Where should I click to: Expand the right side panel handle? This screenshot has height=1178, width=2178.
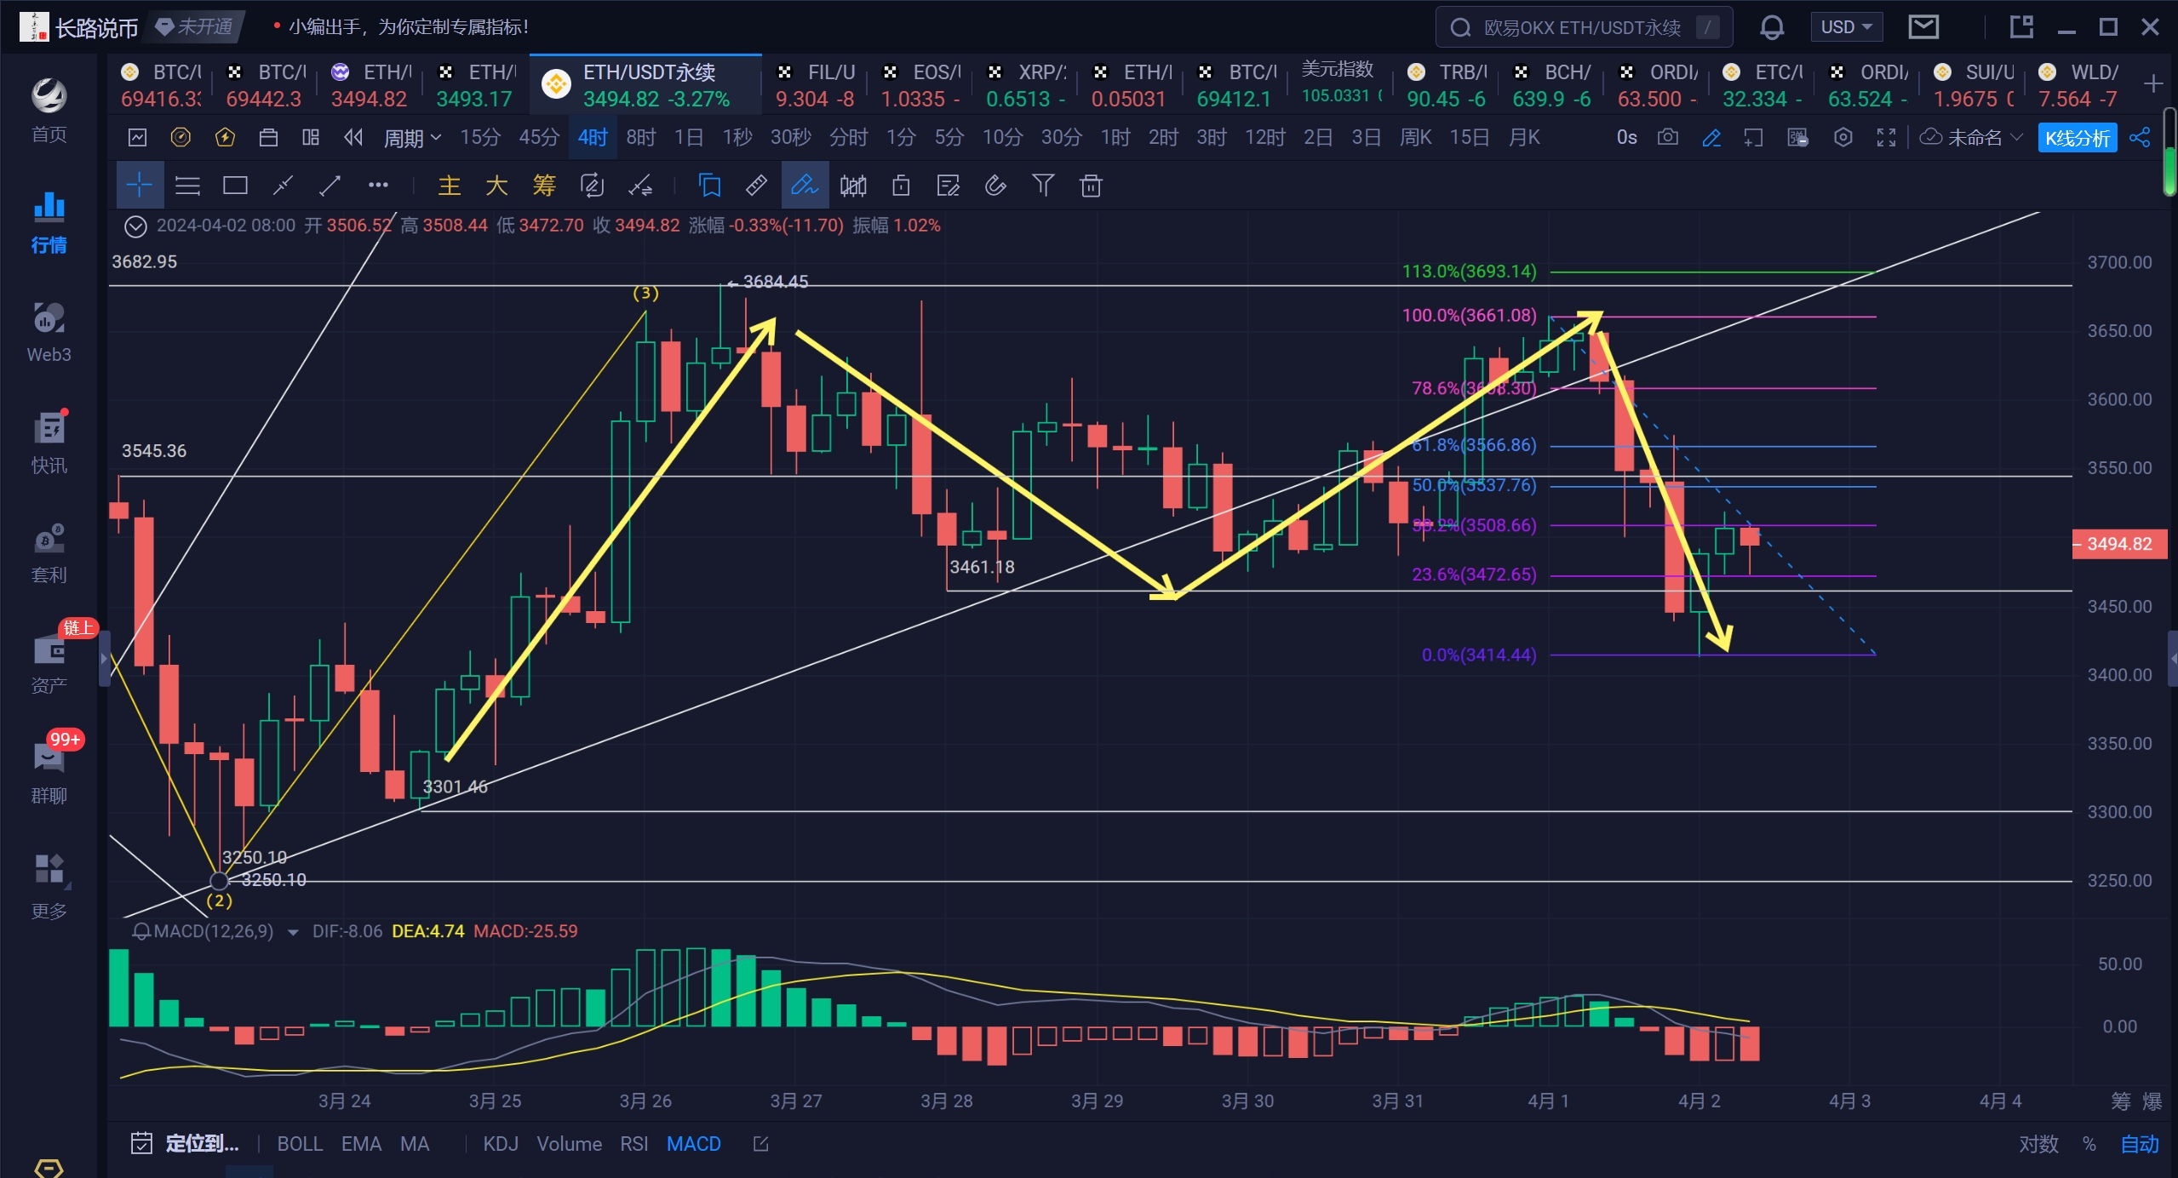pyautogui.click(x=2172, y=660)
